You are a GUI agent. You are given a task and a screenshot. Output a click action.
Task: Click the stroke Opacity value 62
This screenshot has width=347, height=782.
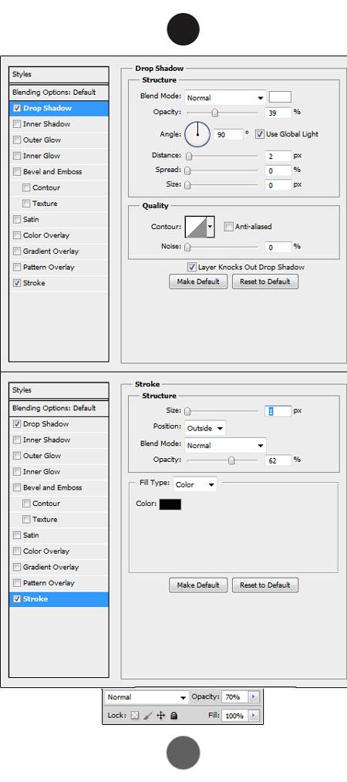(278, 460)
